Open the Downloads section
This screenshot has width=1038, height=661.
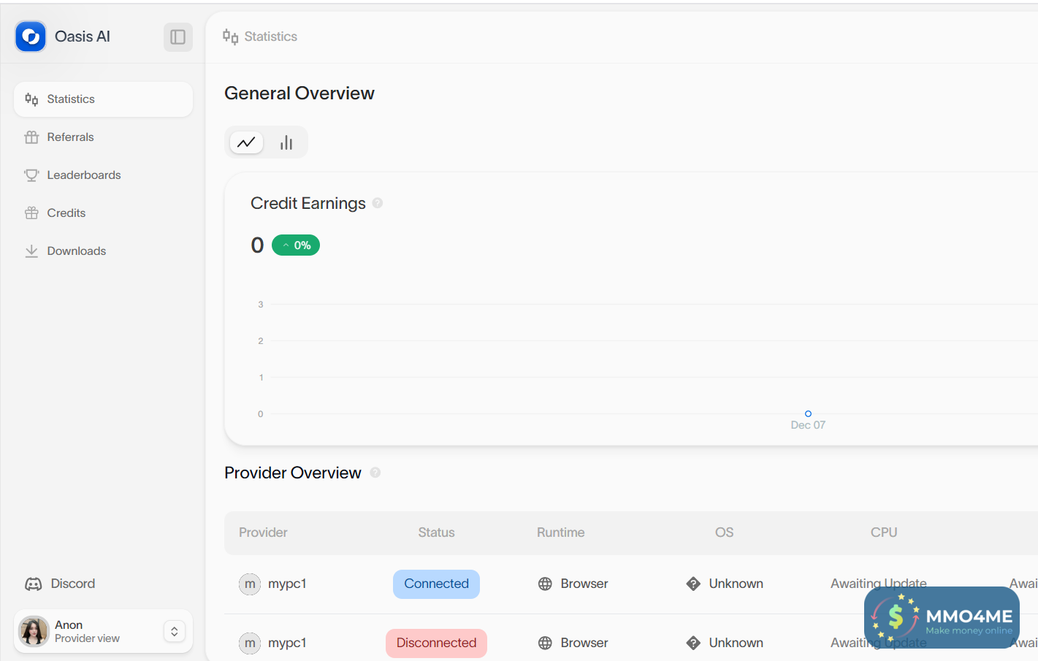point(76,251)
